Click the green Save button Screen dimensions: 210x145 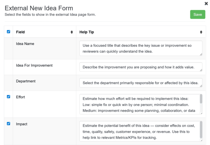tap(197, 14)
